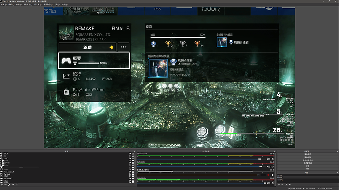This screenshot has height=190, width=339.
Task: Move selected scene down
Action: (x=290, y=185)
